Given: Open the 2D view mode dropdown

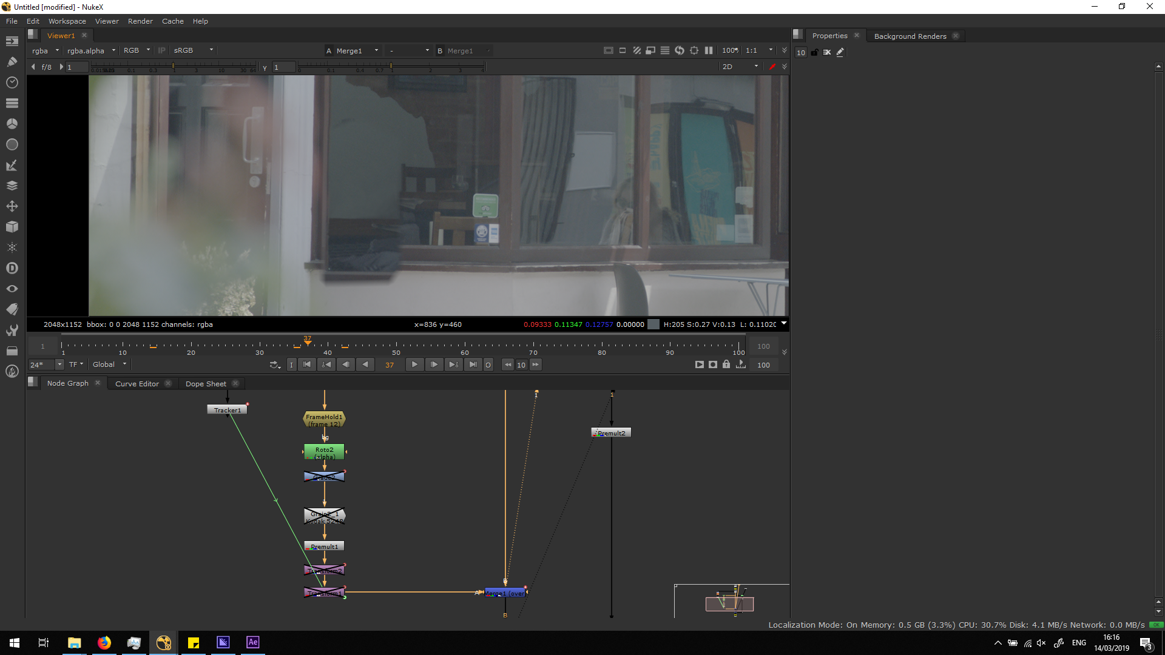Looking at the screenshot, I should pyautogui.click(x=740, y=67).
